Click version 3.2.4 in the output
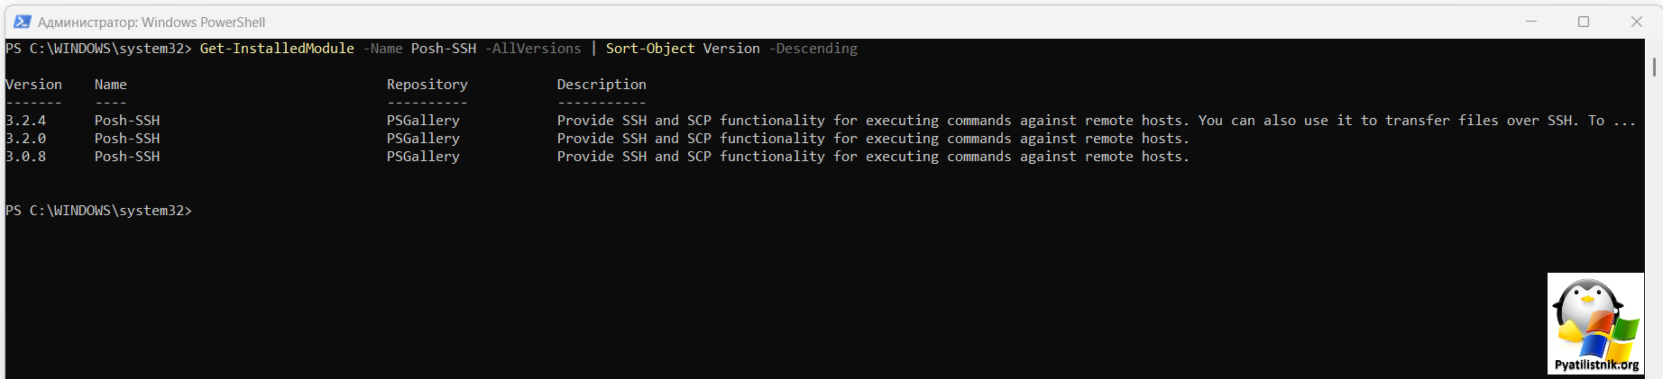The height and width of the screenshot is (379, 1663). pyautogui.click(x=26, y=121)
